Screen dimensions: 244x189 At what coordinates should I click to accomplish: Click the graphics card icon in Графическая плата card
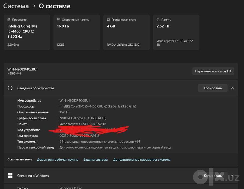pos(108,19)
